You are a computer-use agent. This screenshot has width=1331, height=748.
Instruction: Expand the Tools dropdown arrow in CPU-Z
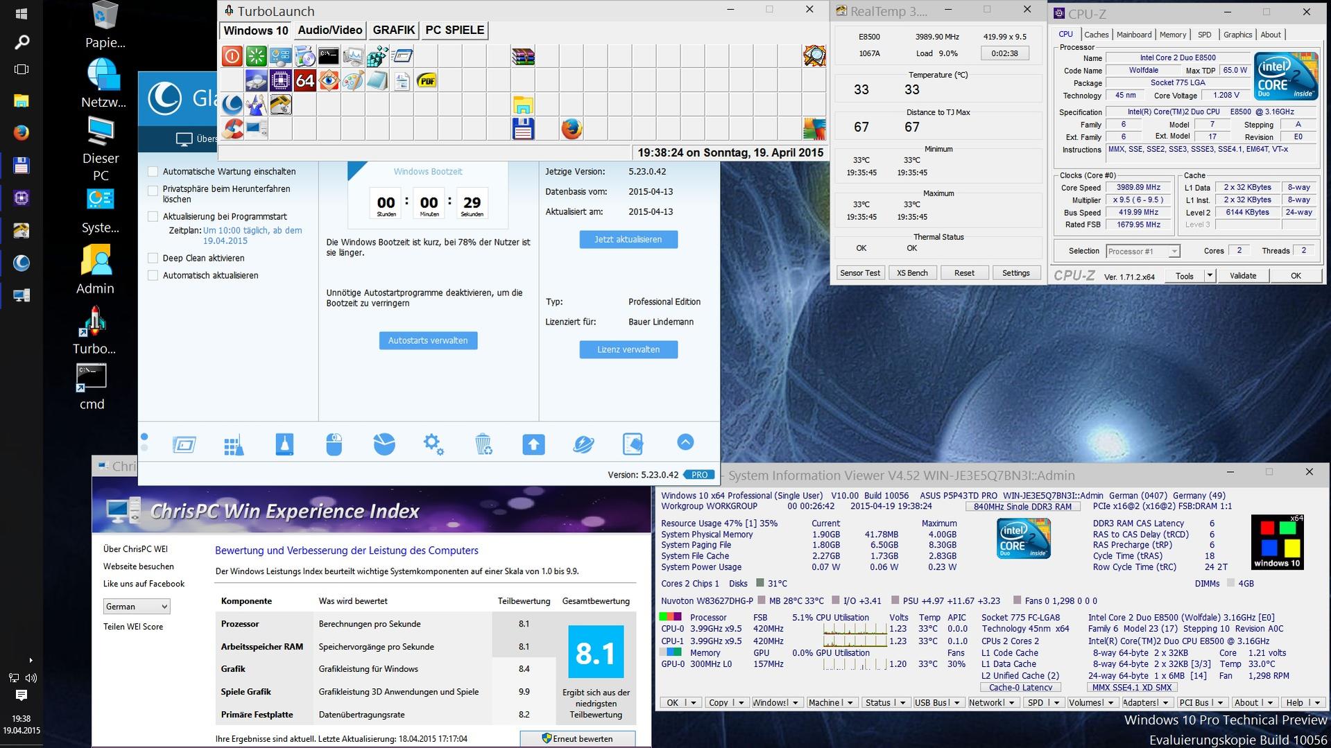(1210, 276)
